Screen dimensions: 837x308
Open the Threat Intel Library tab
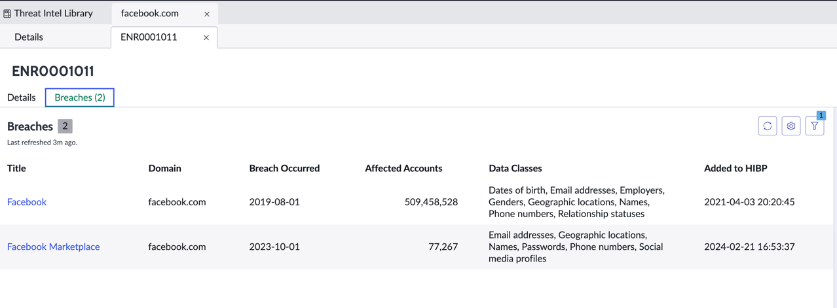pos(54,13)
